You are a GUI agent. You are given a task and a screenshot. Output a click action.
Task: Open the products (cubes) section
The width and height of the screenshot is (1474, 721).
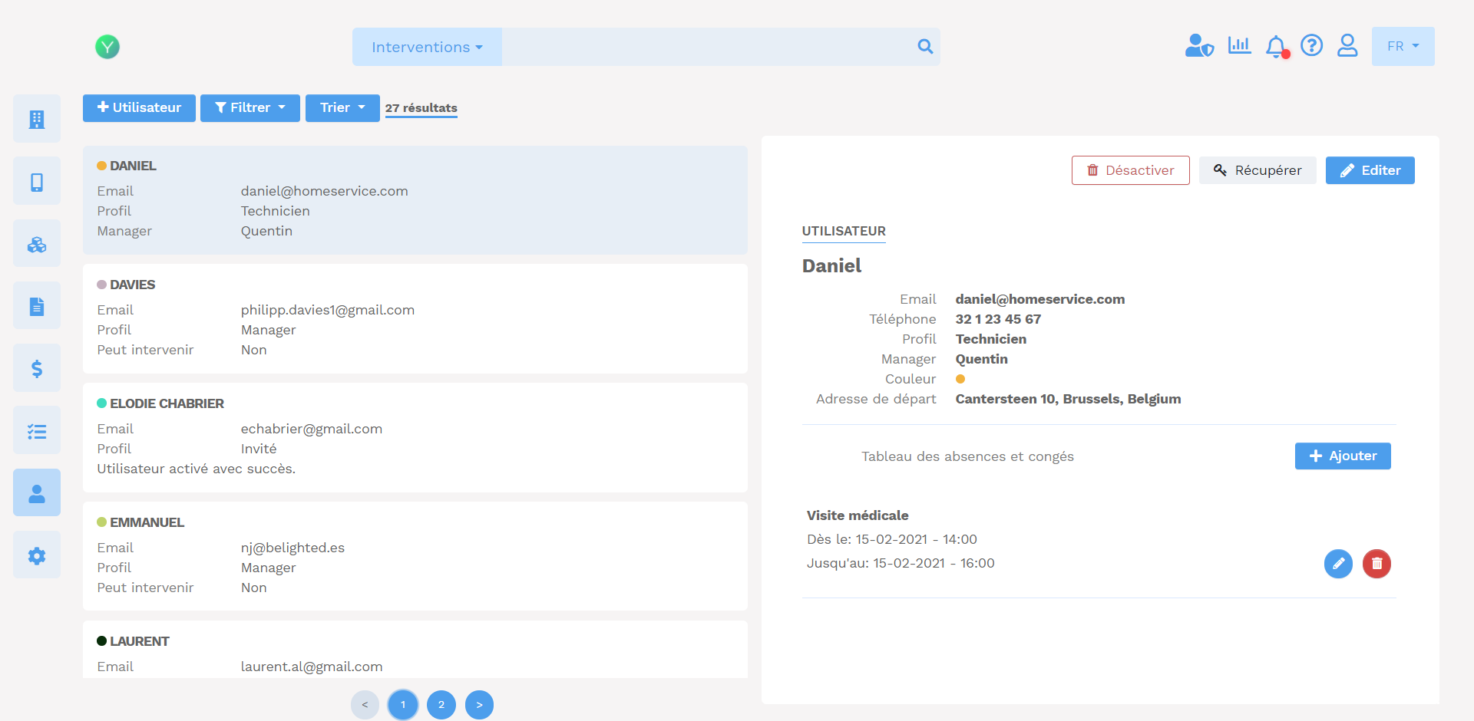coord(36,243)
